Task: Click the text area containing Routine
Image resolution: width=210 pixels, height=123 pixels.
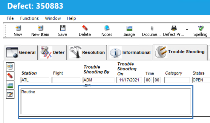Action: pos(106,102)
